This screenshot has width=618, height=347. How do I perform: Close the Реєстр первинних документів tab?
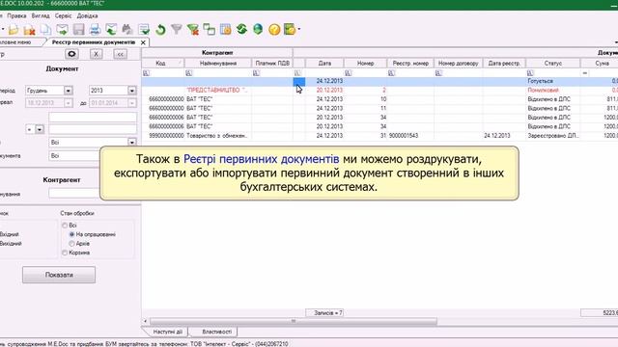[x=143, y=42]
